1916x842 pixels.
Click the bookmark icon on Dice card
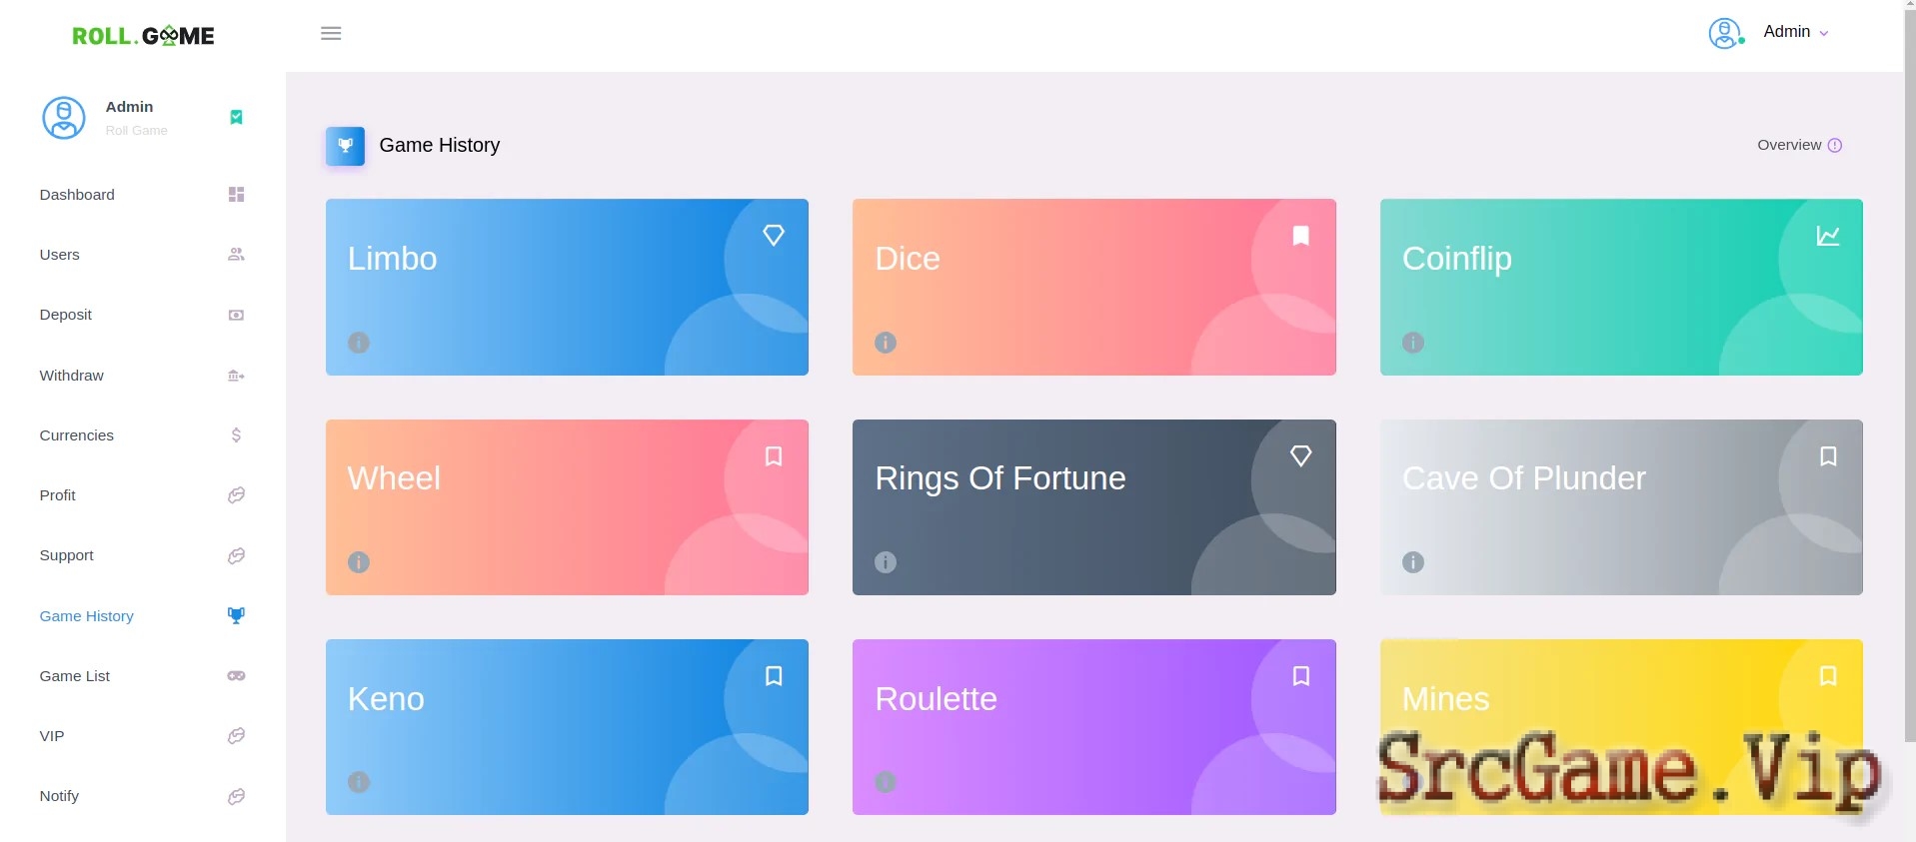1300,236
